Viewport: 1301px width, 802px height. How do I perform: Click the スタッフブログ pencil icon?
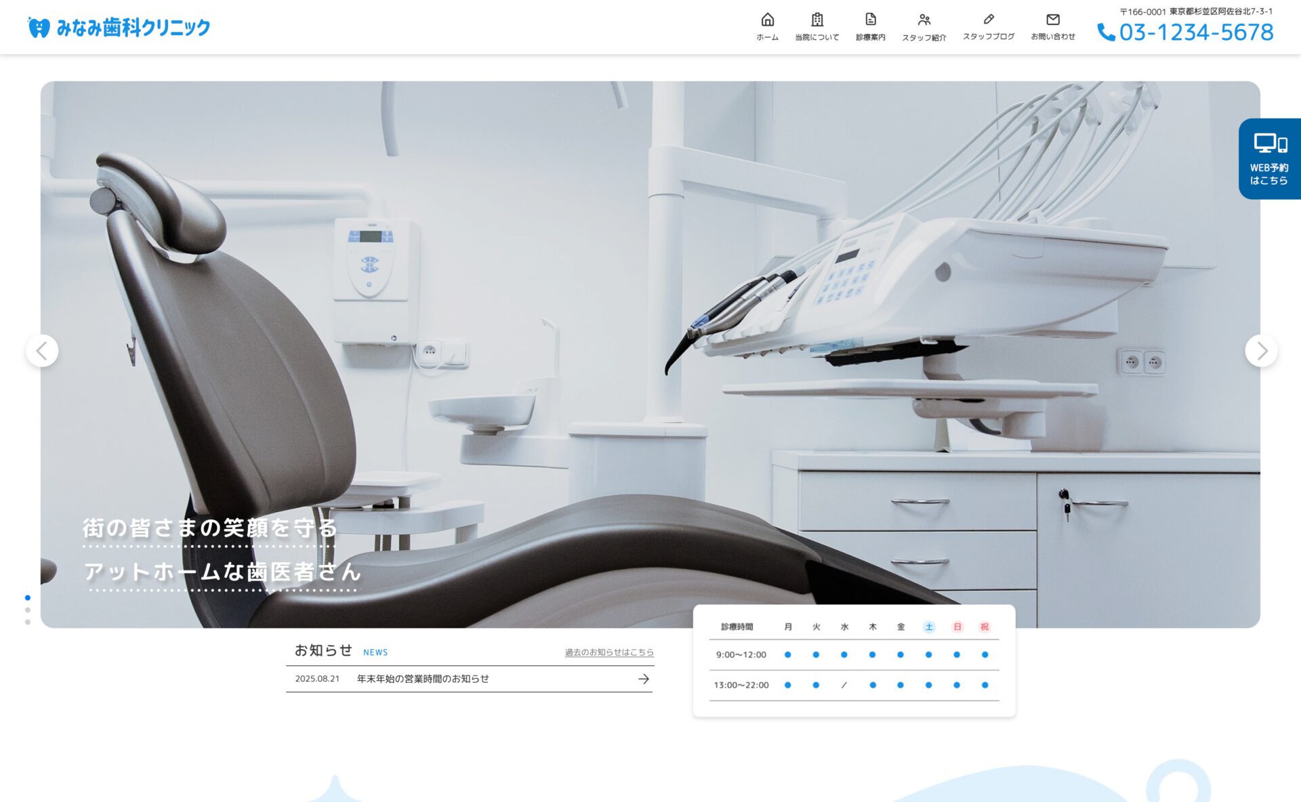point(989,20)
